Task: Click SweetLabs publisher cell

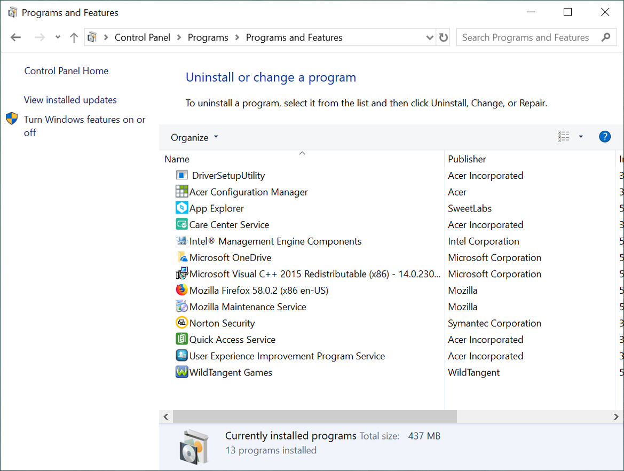Action: (x=470, y=208)
